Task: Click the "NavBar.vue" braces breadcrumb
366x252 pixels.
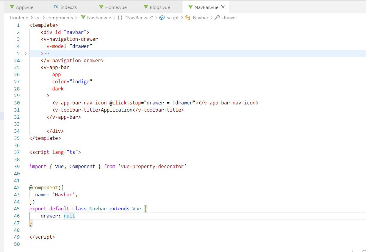Action: [139, 18]
